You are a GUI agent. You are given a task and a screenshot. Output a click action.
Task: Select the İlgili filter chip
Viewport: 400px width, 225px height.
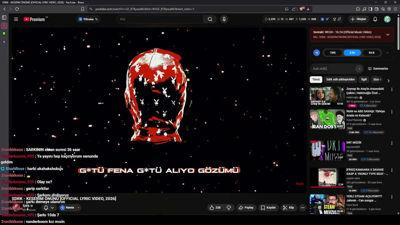tap(364, 79)
